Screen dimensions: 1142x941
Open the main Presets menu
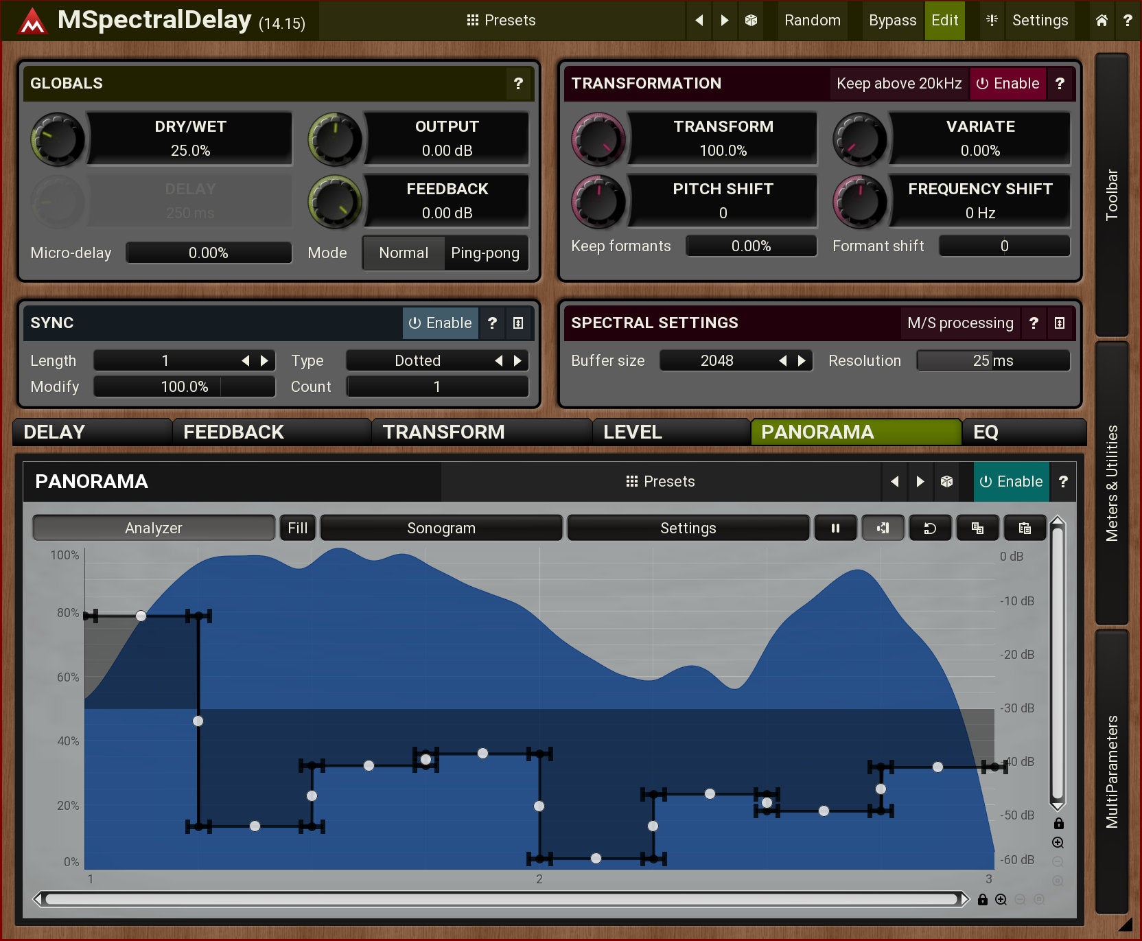pos(501,21)
